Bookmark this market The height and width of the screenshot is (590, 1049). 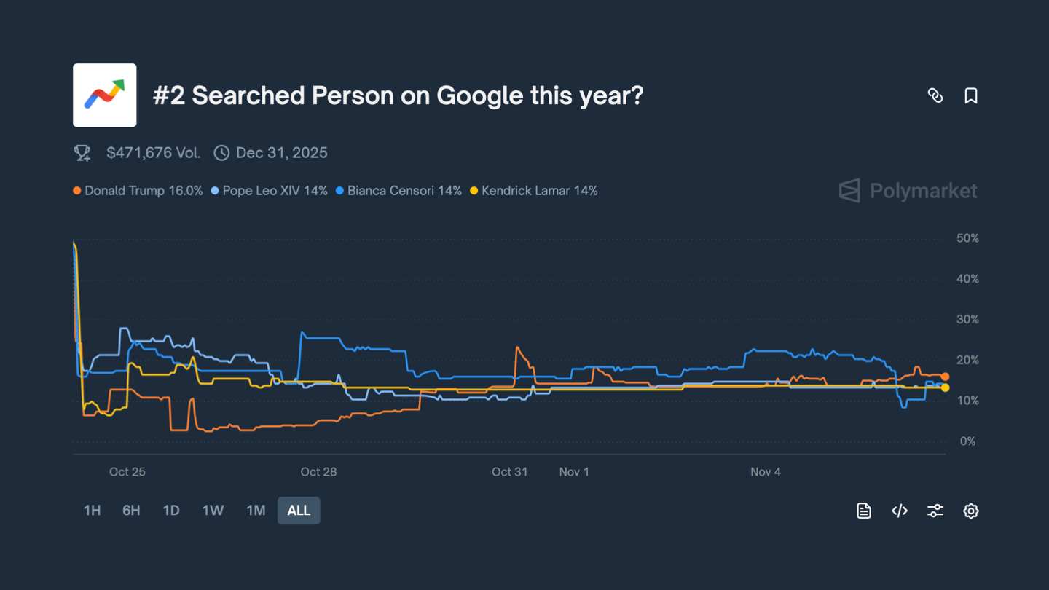(971, 95)
